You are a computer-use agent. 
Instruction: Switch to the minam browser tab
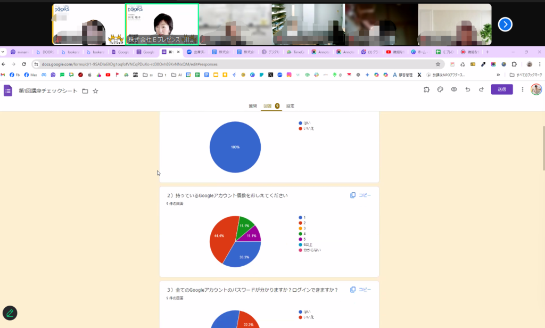pyautogui.click(x=20, y=52)
